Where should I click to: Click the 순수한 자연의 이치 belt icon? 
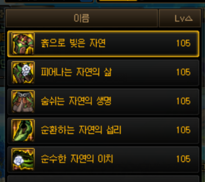pos(23,159)
